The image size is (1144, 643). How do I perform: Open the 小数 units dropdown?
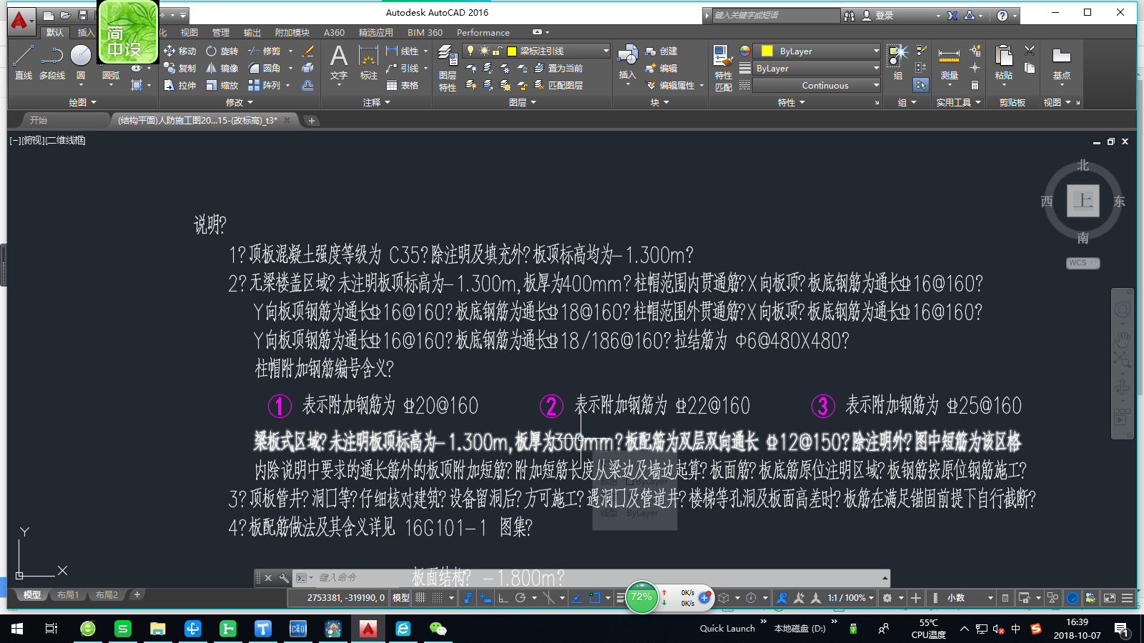point(970,598)
